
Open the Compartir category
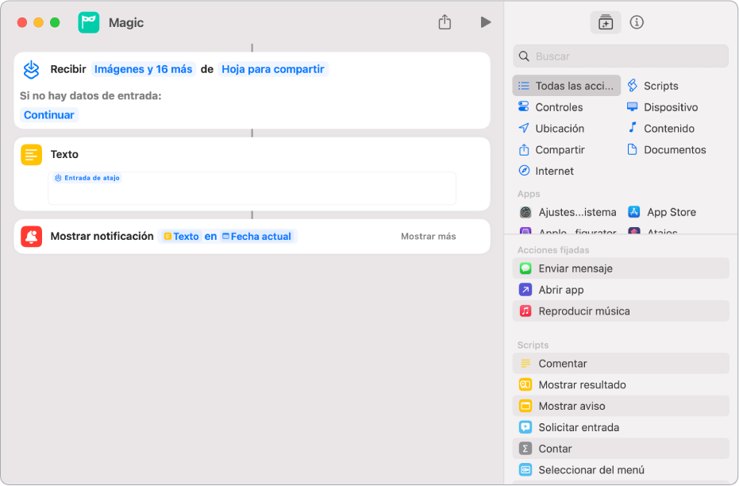pos(551,149)
